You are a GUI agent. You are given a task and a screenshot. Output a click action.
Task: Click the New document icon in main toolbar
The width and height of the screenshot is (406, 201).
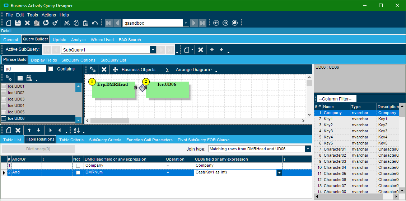(x=9, y=23)
